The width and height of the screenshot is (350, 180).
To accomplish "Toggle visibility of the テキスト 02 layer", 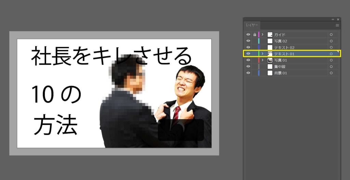I will [248, 47].
